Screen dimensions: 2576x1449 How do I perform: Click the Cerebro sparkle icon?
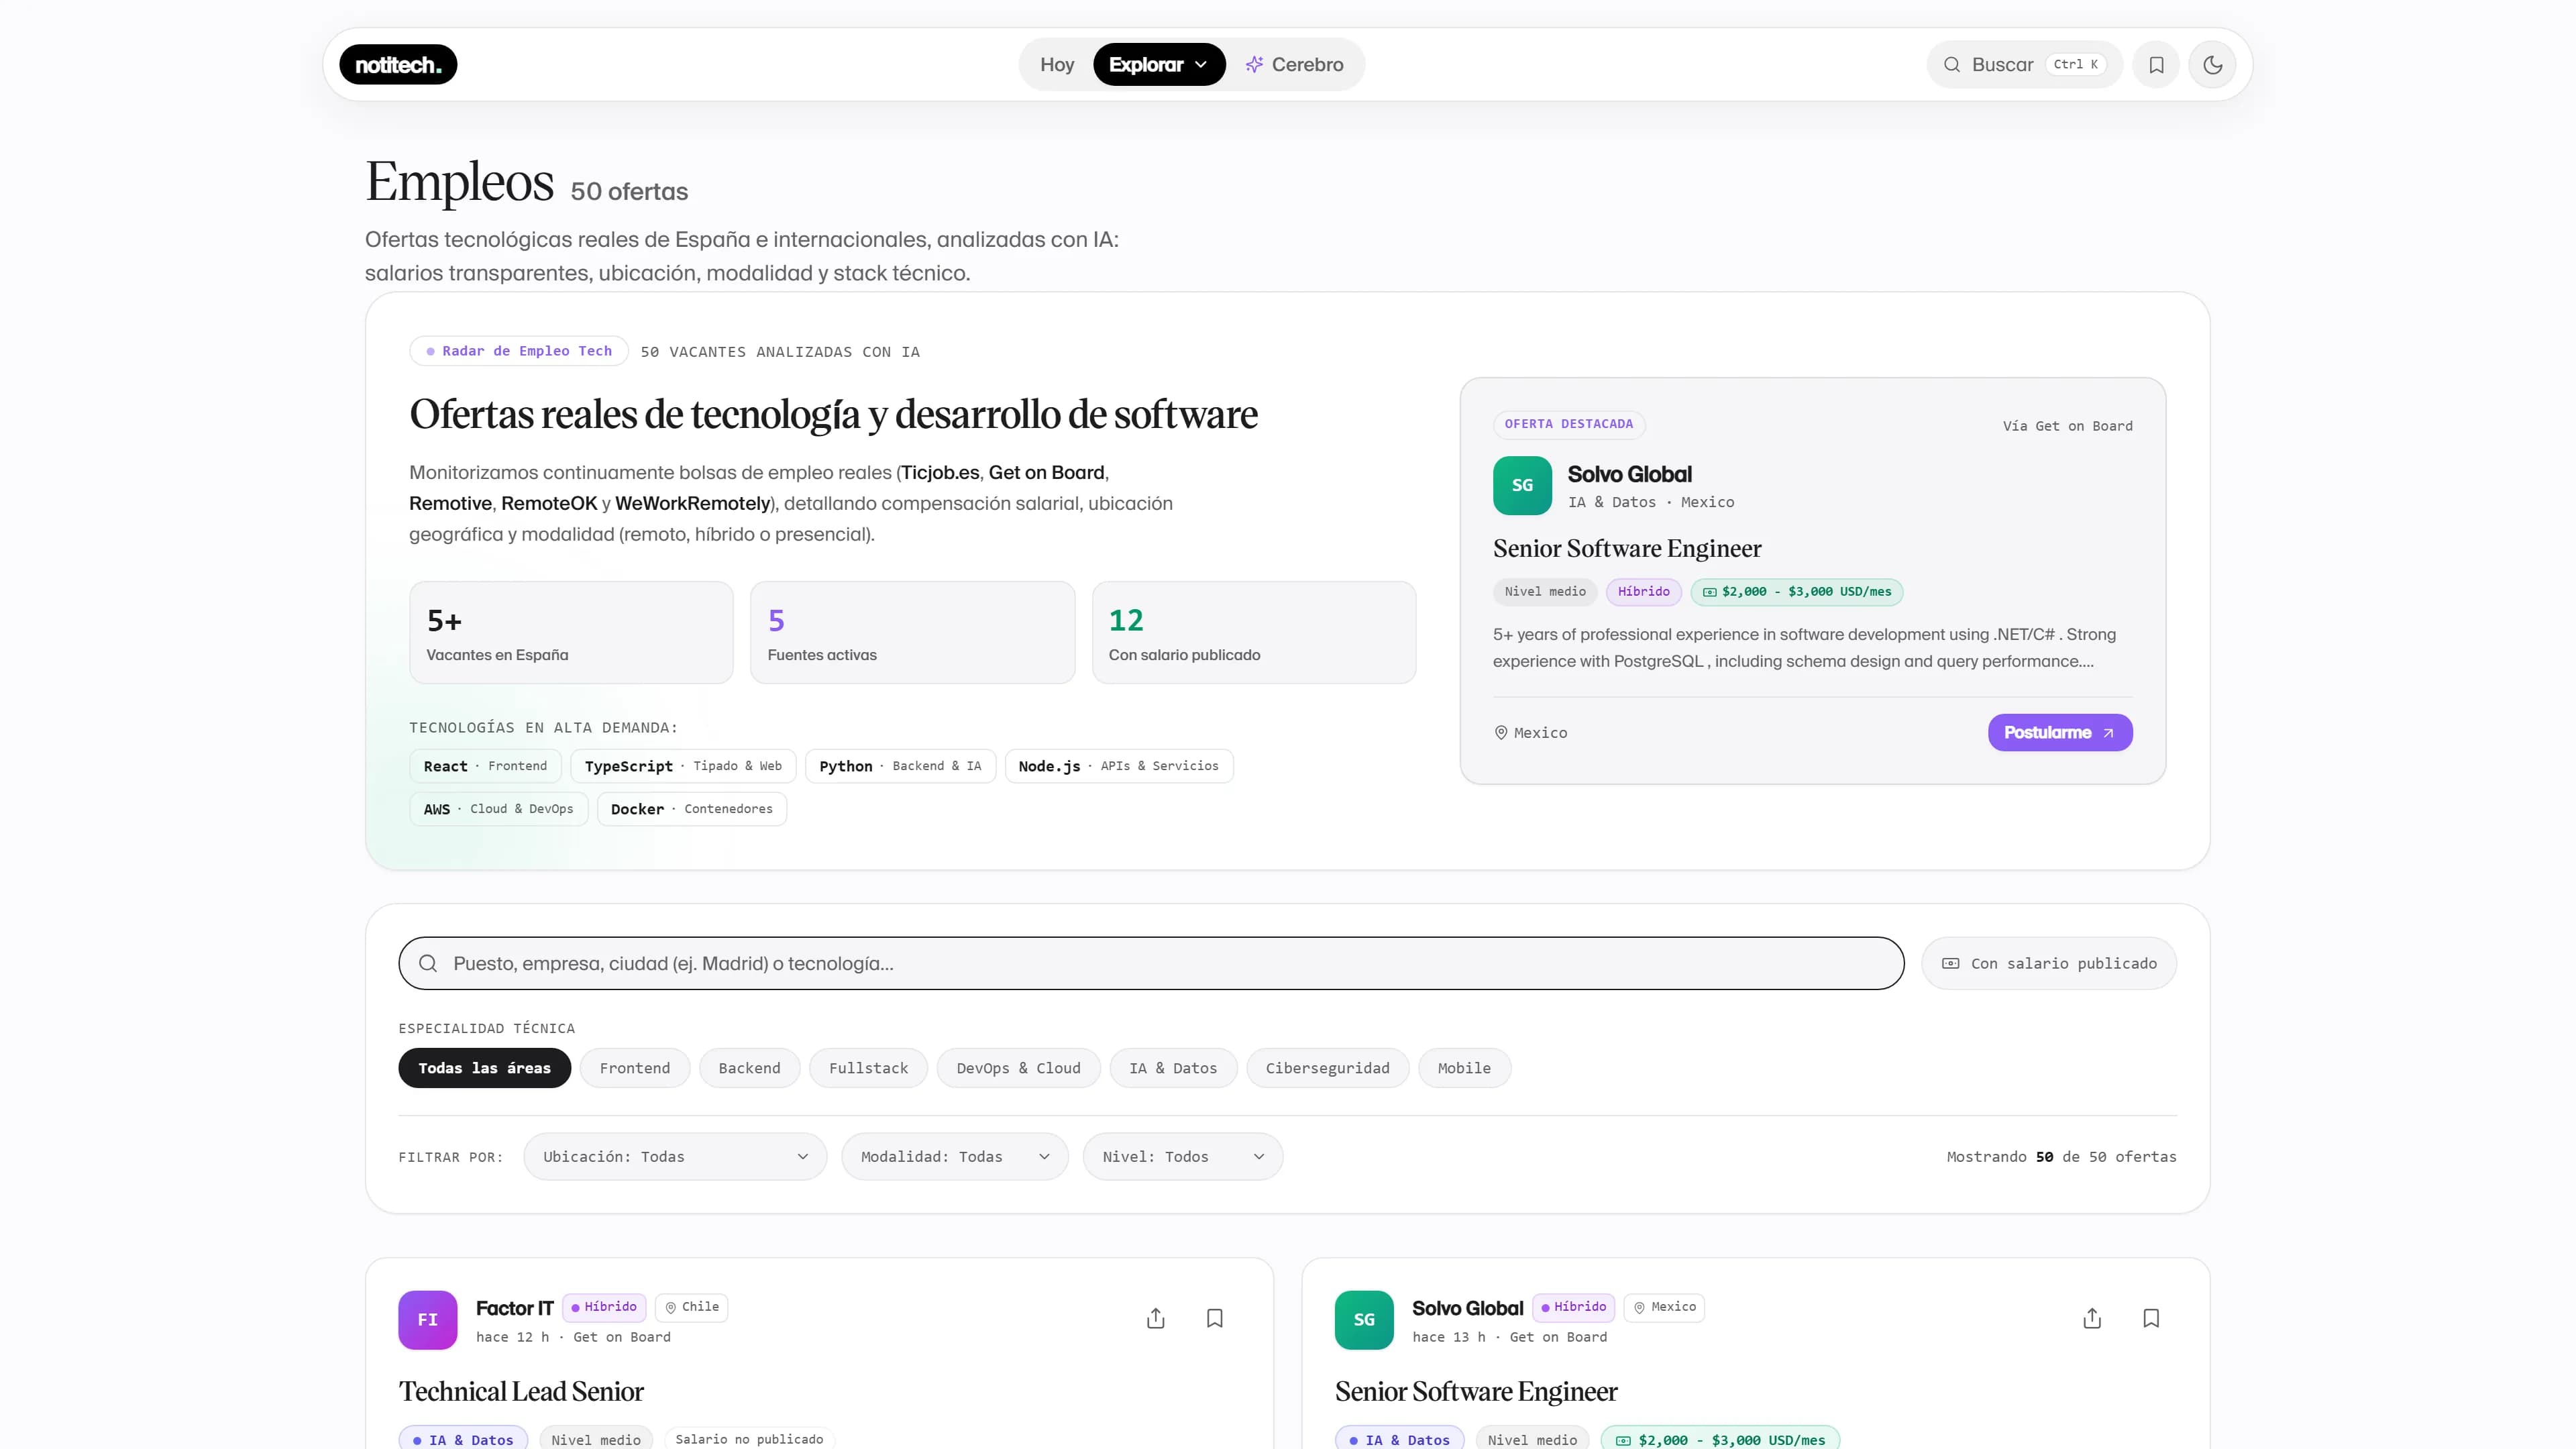1254,65
